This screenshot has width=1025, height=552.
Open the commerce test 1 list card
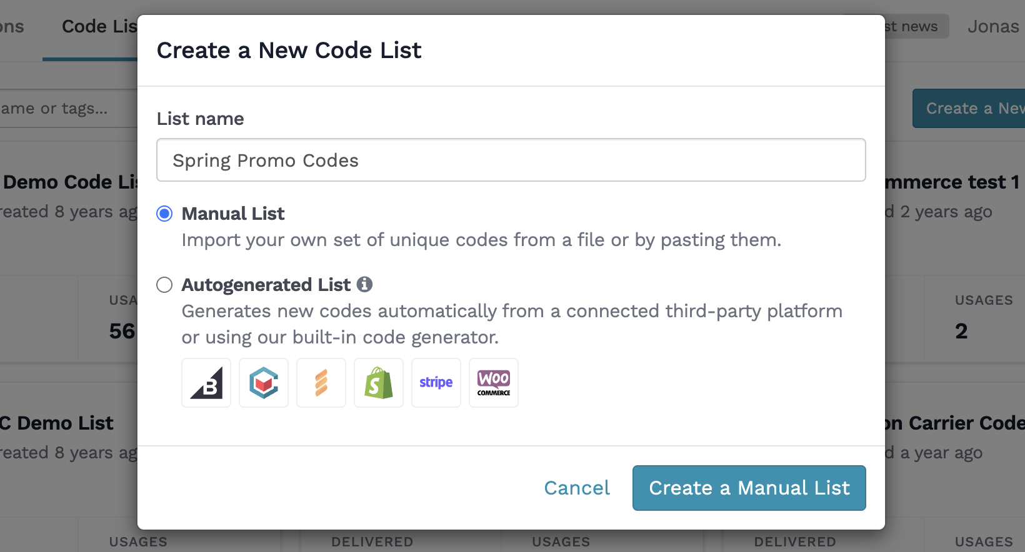coord(952,182)
